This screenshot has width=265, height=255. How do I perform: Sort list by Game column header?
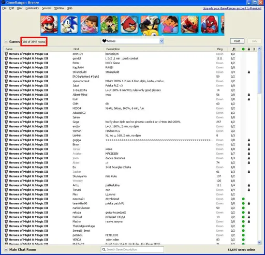37,49
